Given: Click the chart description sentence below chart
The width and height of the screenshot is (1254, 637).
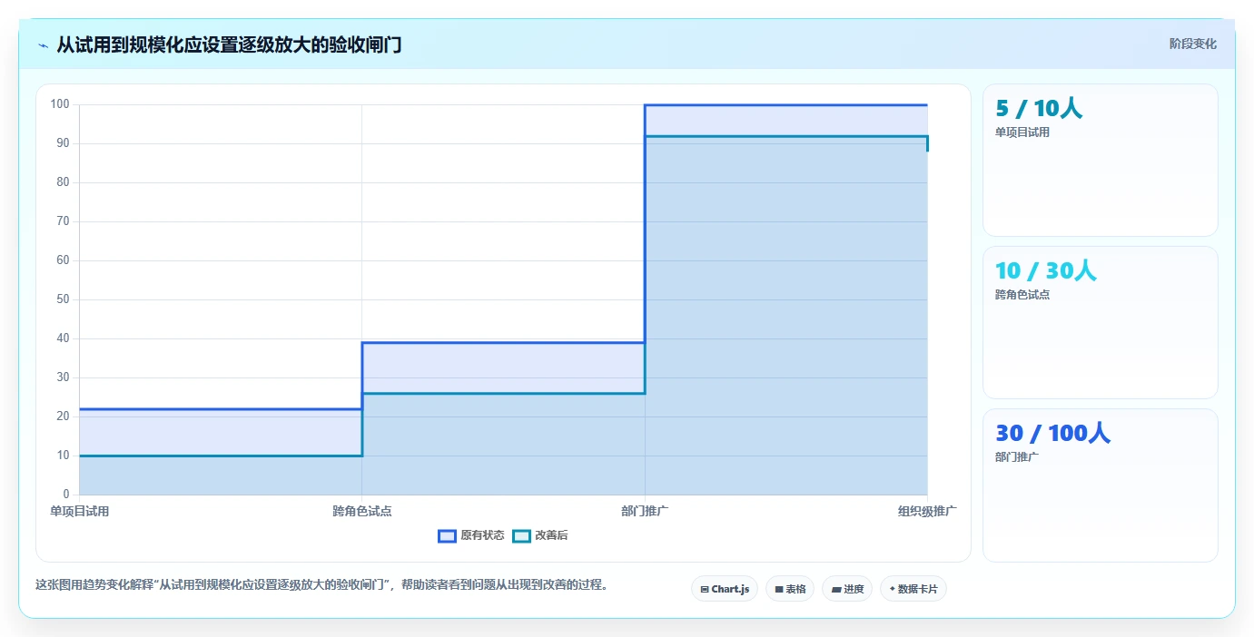Looking at the screenshot, I should tap(321, 584).
